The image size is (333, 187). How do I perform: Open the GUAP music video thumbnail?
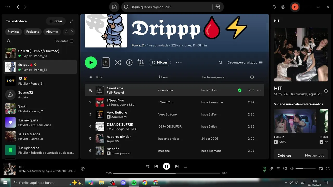click(x=295, y=121)
